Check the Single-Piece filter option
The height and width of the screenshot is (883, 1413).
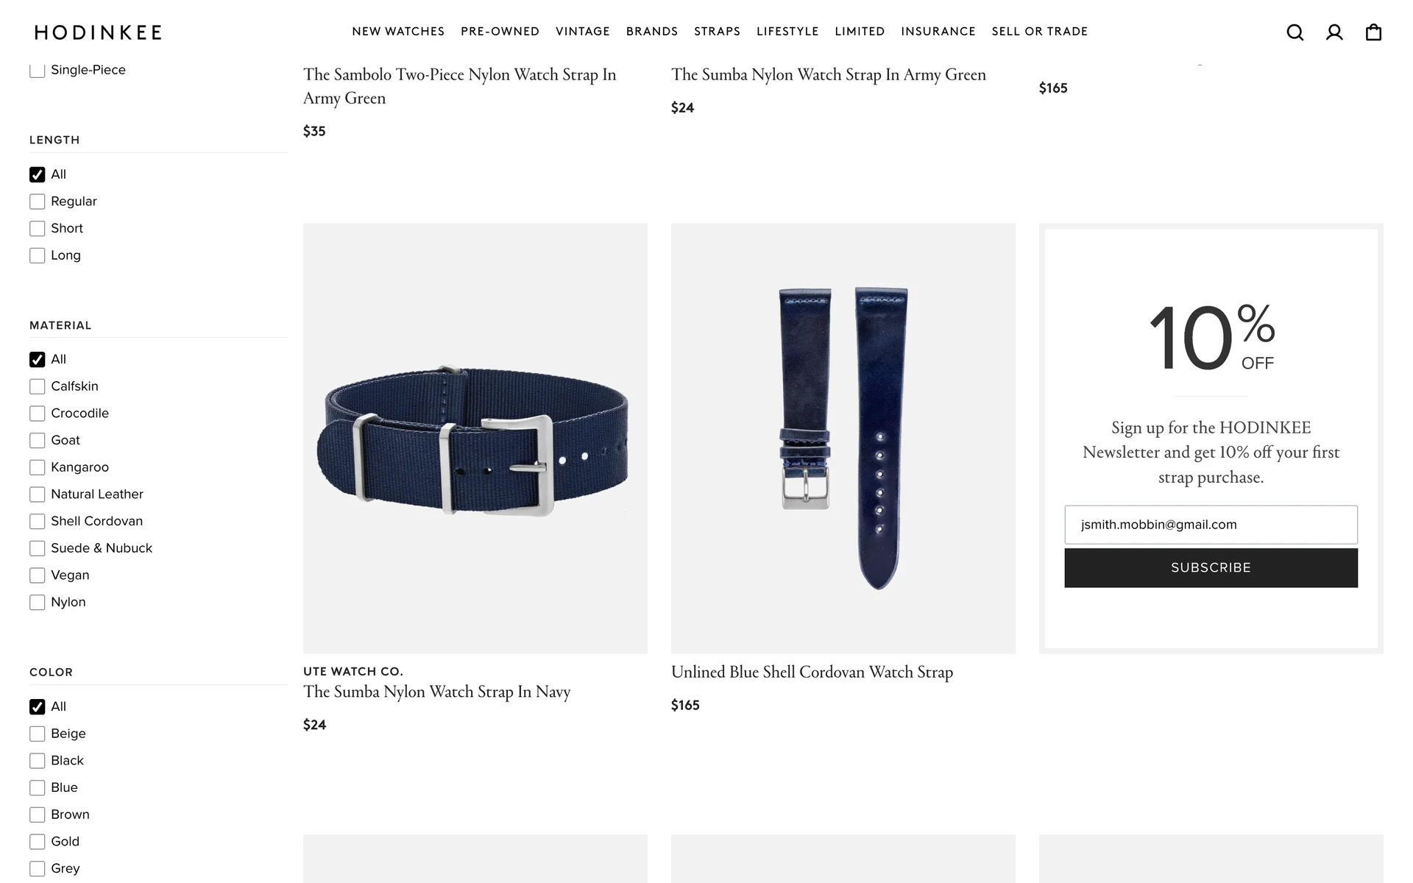38,71
